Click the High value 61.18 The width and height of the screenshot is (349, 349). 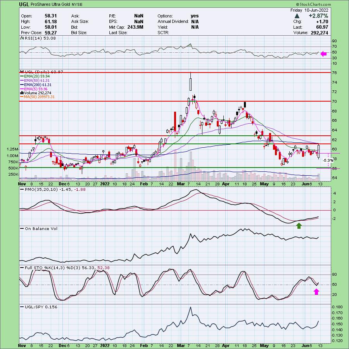[x=51, y=22]
